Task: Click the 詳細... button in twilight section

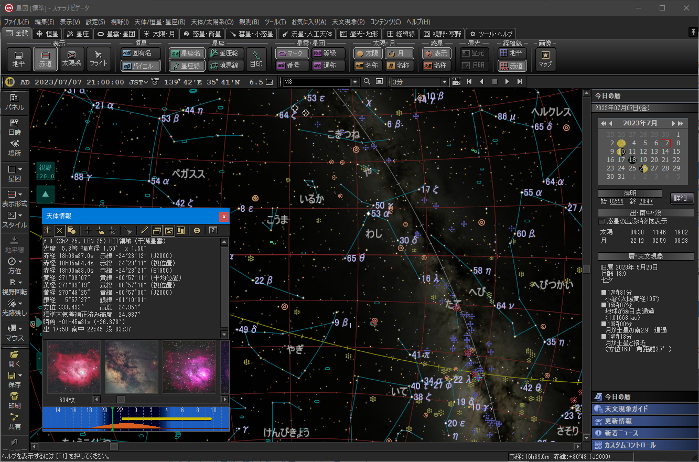Action: (682, 198)
